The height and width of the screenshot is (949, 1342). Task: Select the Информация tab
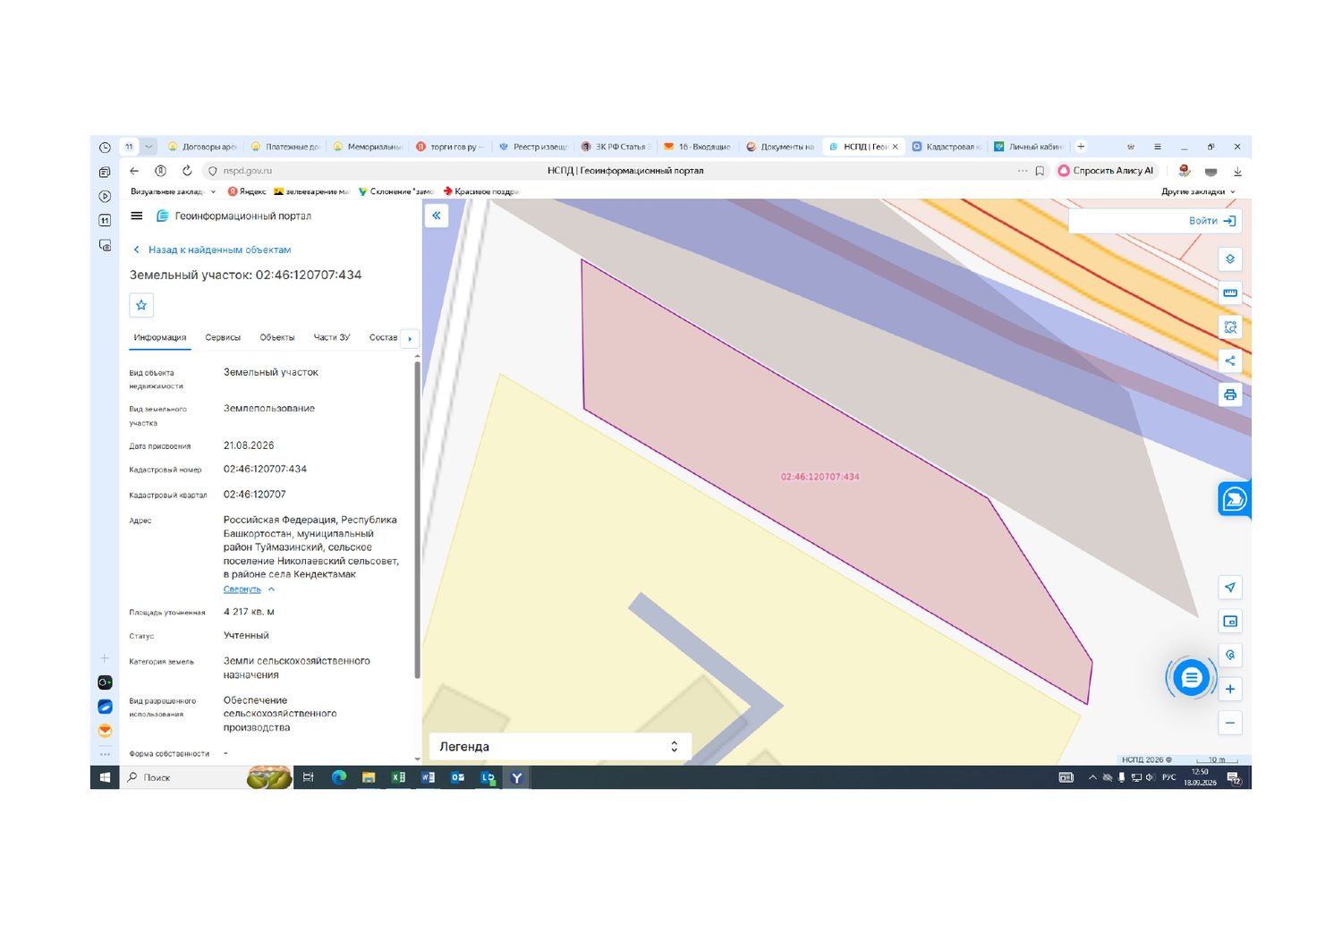[x=160, y=337]
